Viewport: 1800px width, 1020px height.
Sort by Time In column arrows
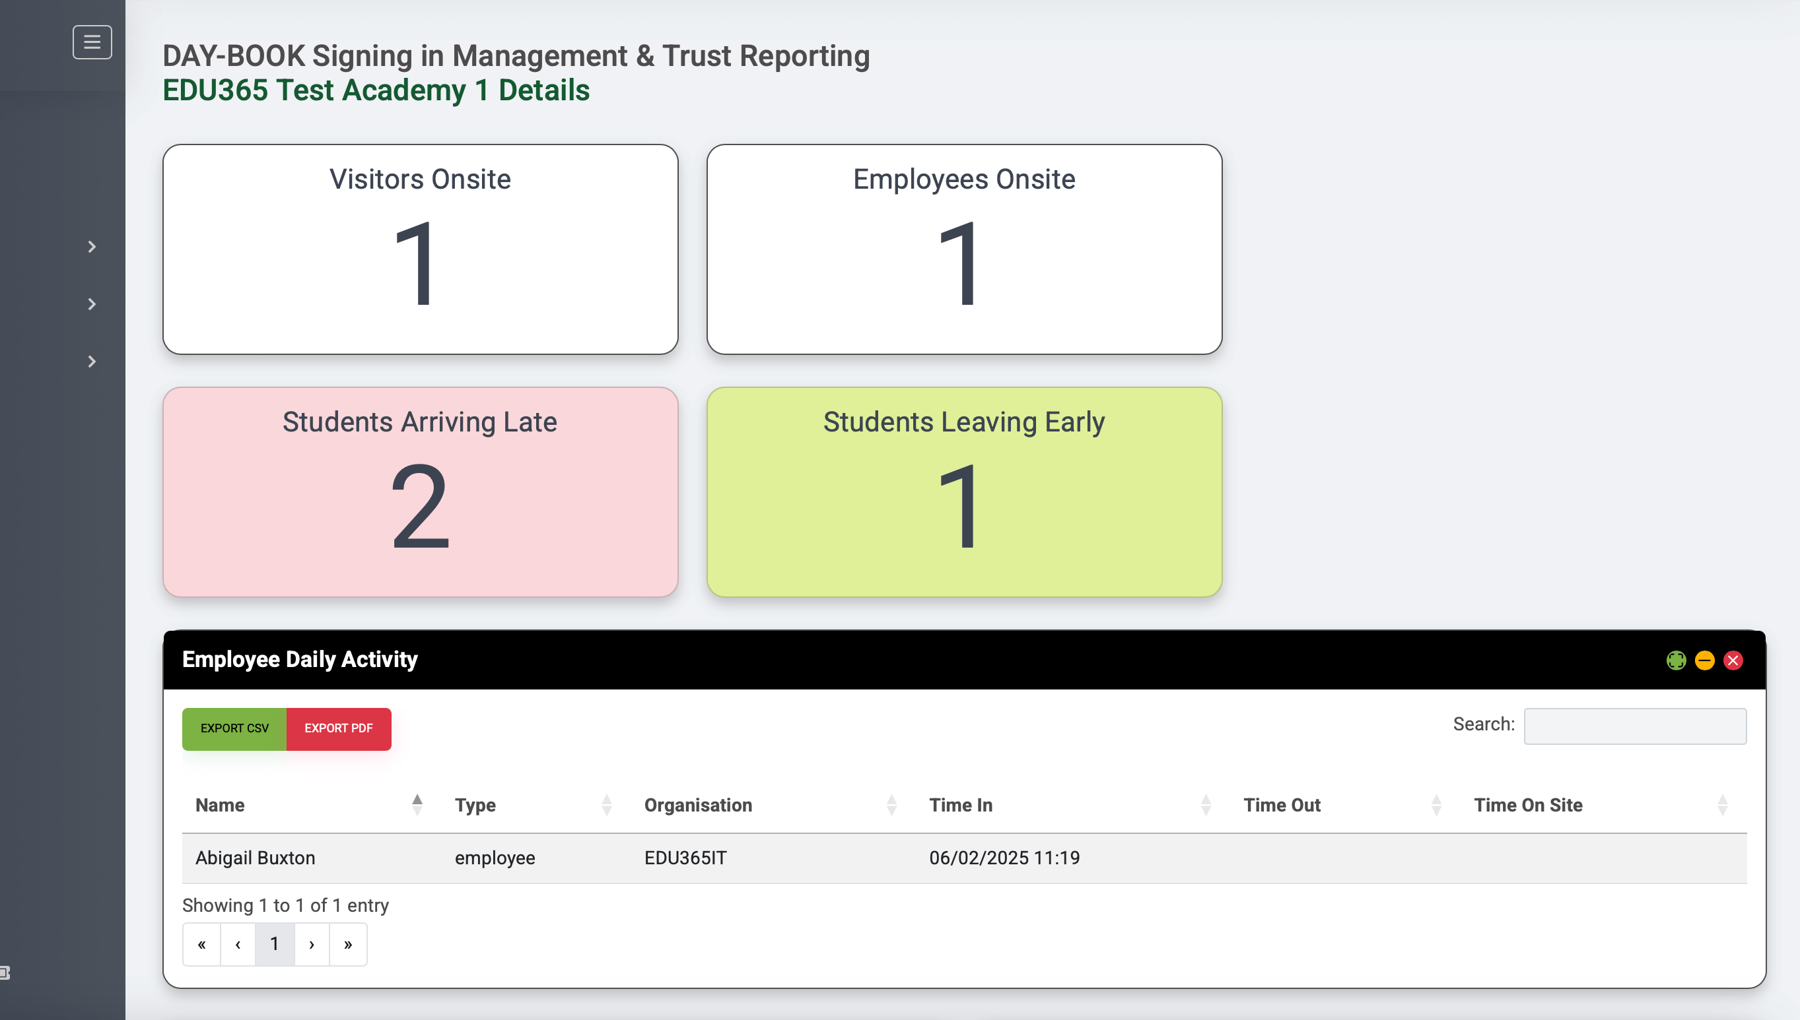click(1206, 805)
